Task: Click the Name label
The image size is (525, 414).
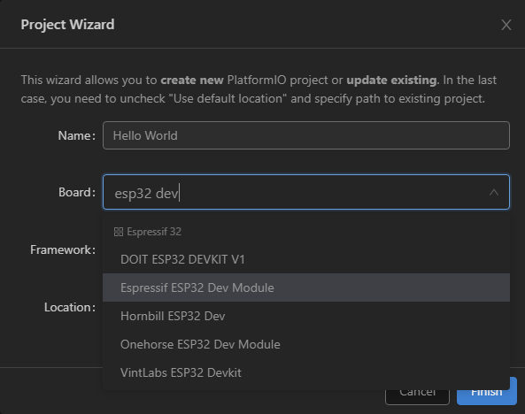Action: click(77, 135)
